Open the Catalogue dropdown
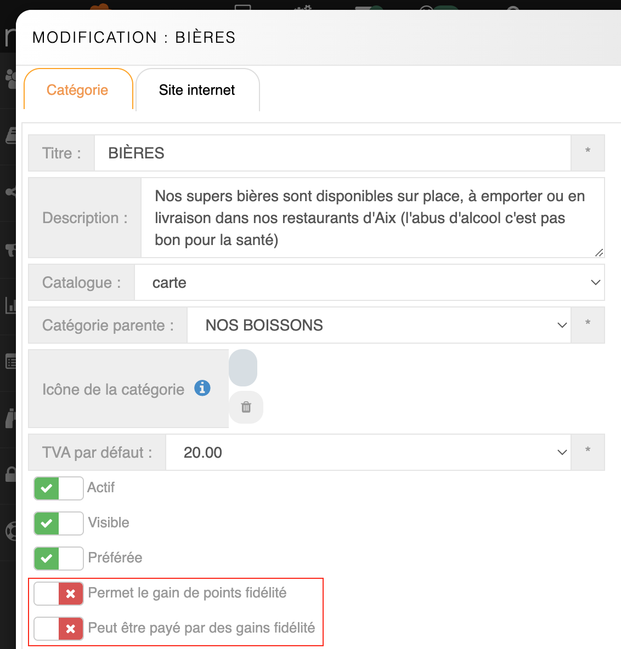621x649 pixels. click(x=369, y=283)
